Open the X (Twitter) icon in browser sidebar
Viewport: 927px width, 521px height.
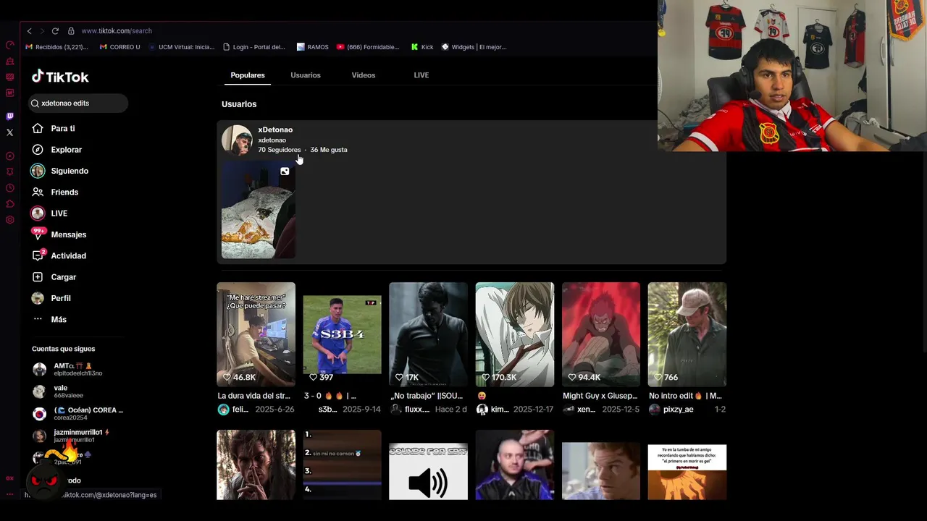9,132
